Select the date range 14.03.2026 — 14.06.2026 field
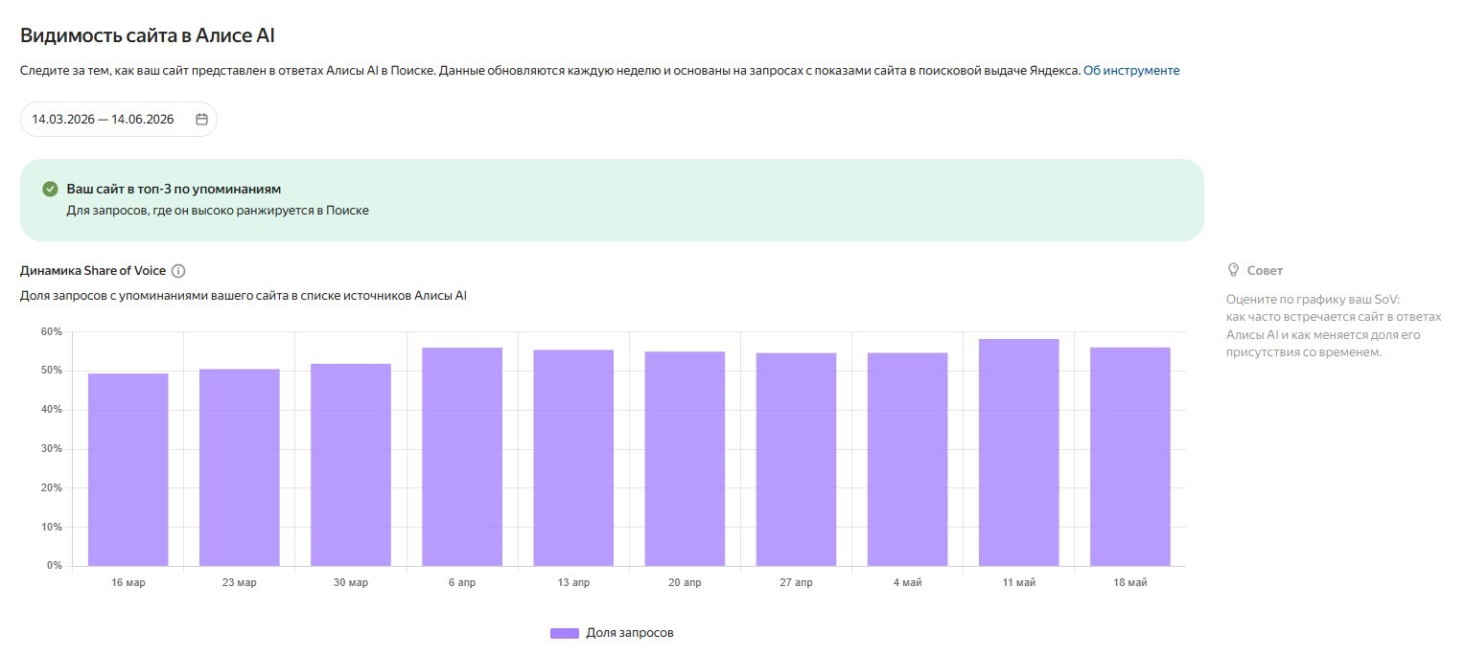The height and width of the screenshot is (655, 1466). pyautogui.click(x=119, y=120)
